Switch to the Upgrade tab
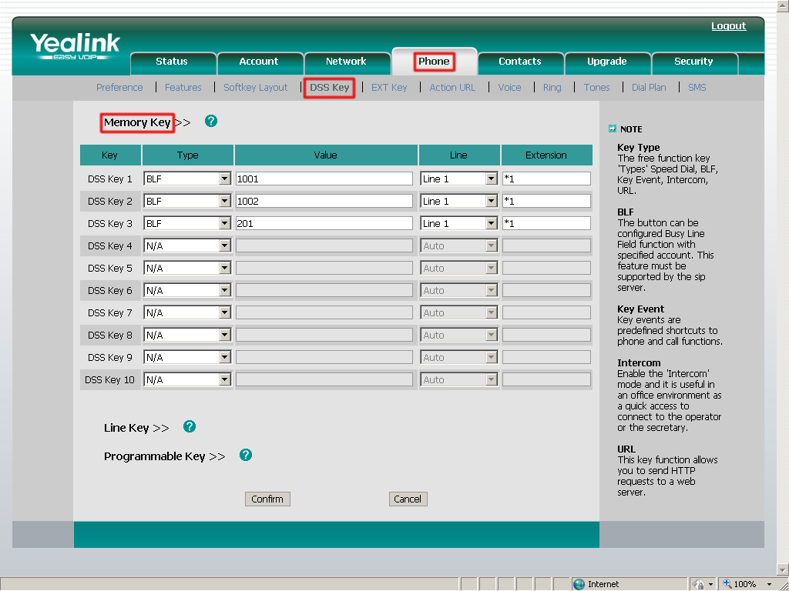The height and width of the screenshot is (591, 789). pyautogui.click(x=607, y=62)
